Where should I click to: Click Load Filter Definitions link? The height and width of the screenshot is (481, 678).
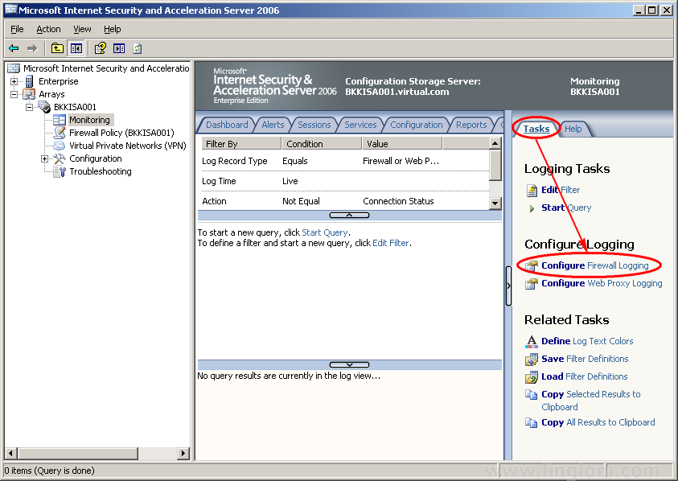pyautogui.click(x=585, y=376)
